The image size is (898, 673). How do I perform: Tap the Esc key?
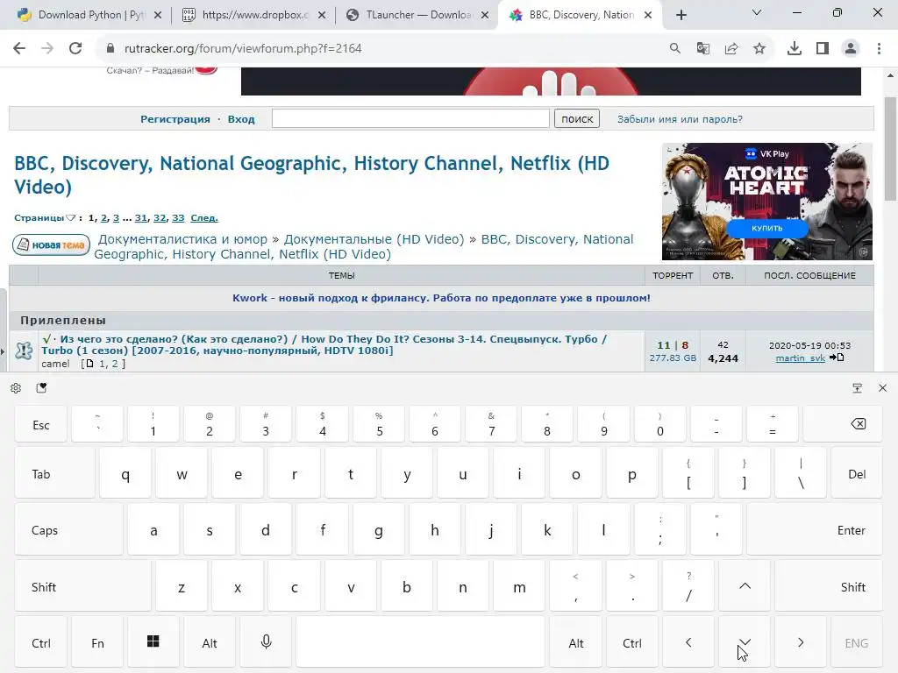tap(40, 424)
